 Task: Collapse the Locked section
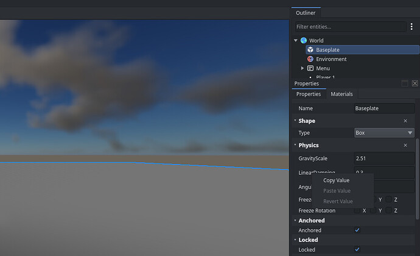[x=295, y=240]
